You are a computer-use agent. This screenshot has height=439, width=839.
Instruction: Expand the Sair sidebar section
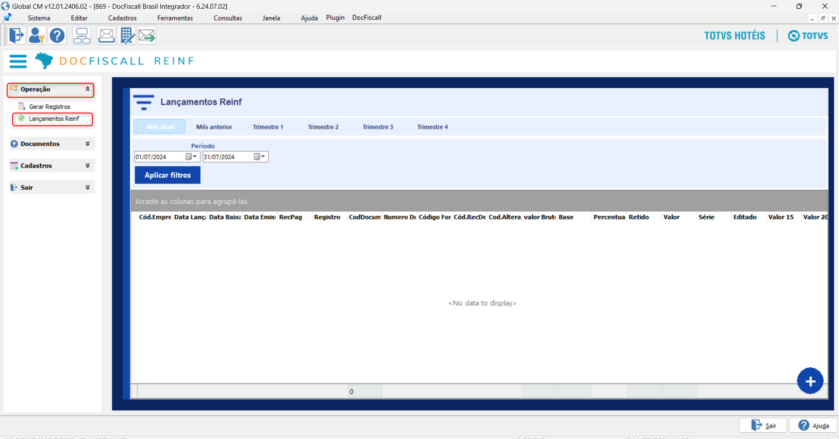(87, 187)
